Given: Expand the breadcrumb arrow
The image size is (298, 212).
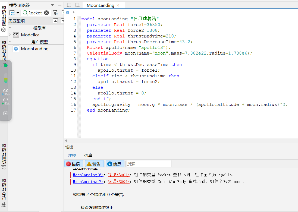Looking at the screenshot, I should pyautogui.click(x=74, y=12).
